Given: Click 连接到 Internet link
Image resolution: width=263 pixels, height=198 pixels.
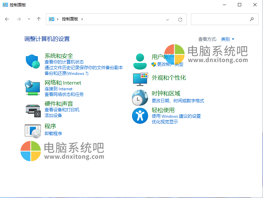Looking at the screenshot, I should click(58, 89).
